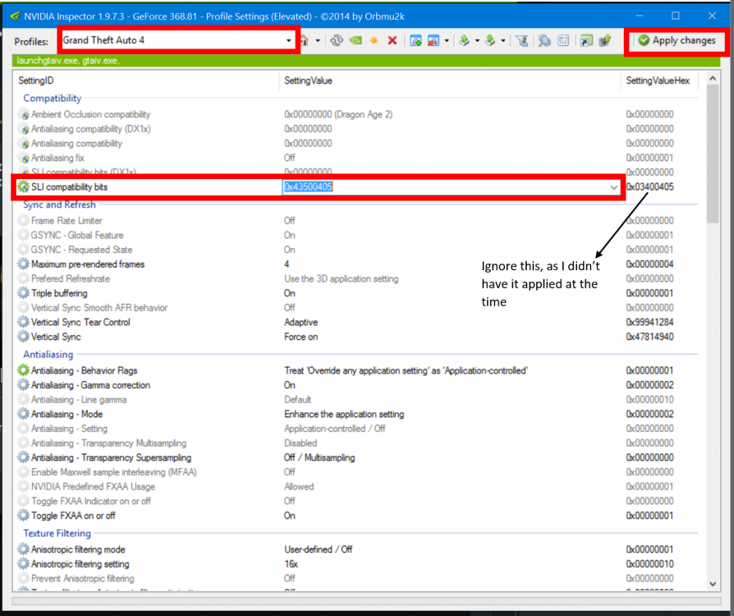734x616 pixels.
Task: Create a new profile (sun icon)
Action: tap(374, 41)
